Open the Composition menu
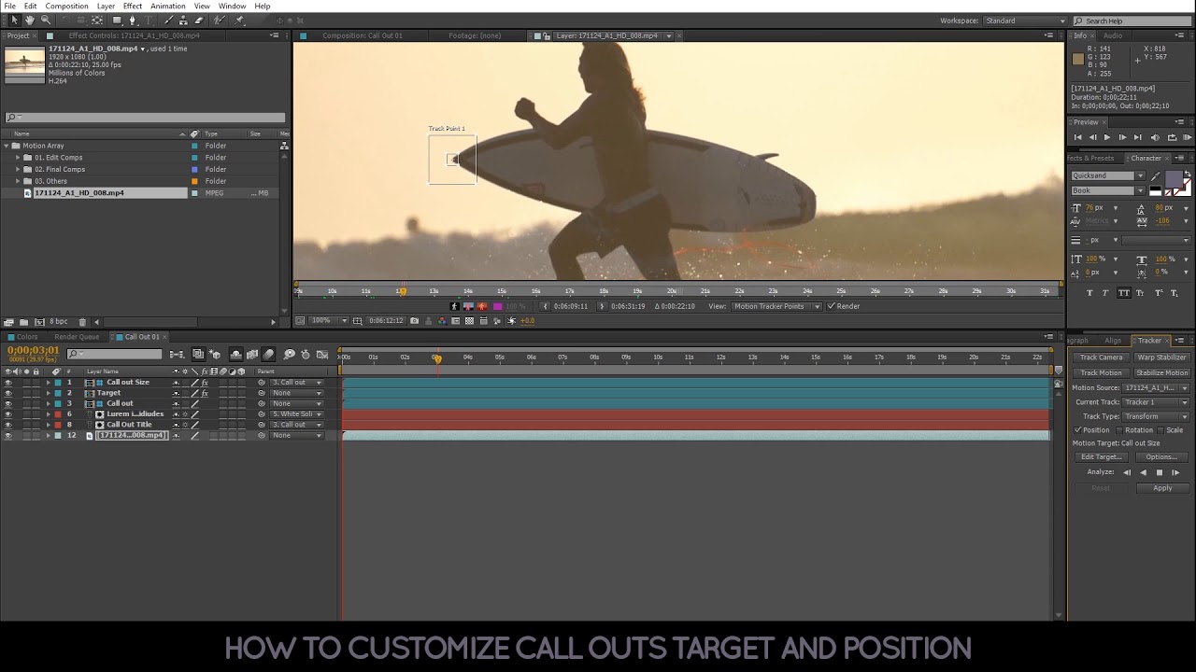Viewport: 1196px width, 672px height. coord(66,7)
